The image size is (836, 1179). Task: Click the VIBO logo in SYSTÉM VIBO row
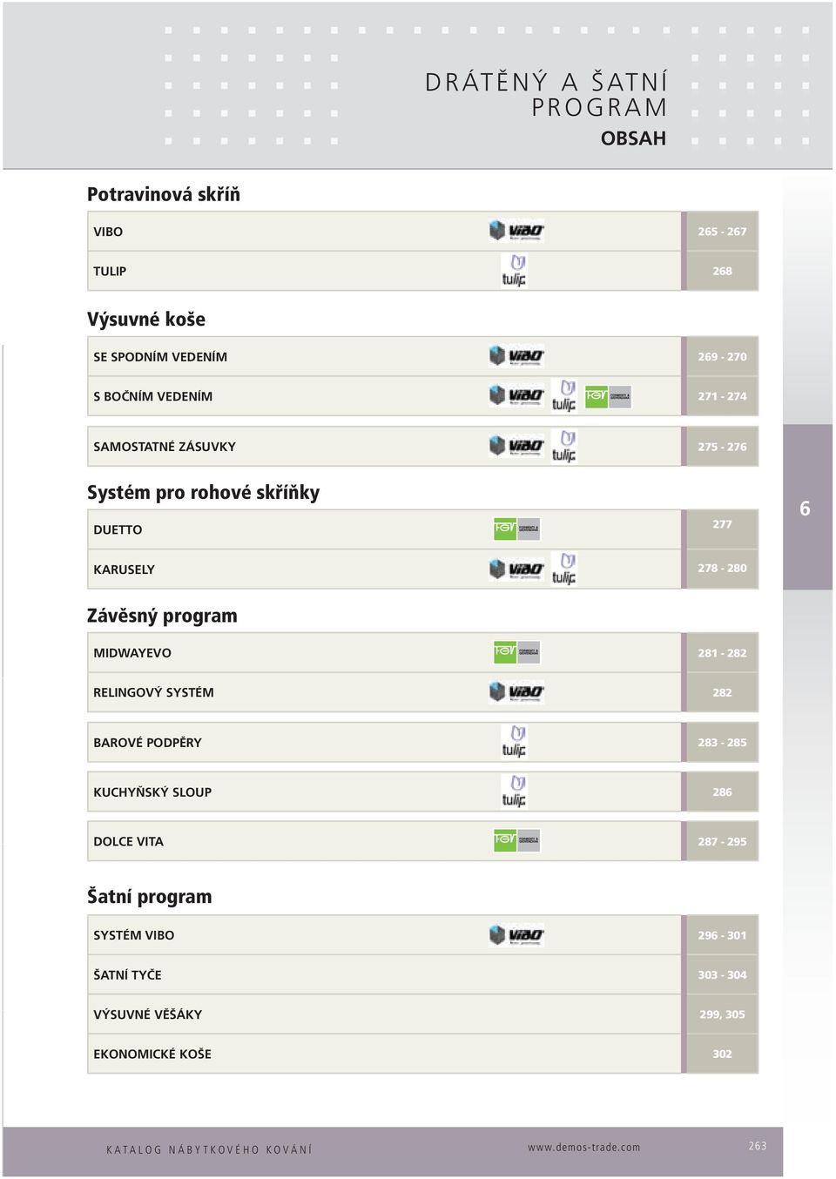click(x=516, y=935)
